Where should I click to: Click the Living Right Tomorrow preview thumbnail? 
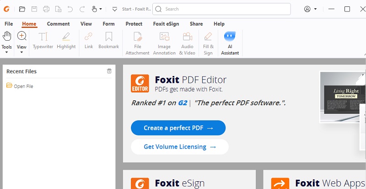(x=342, y=97)
